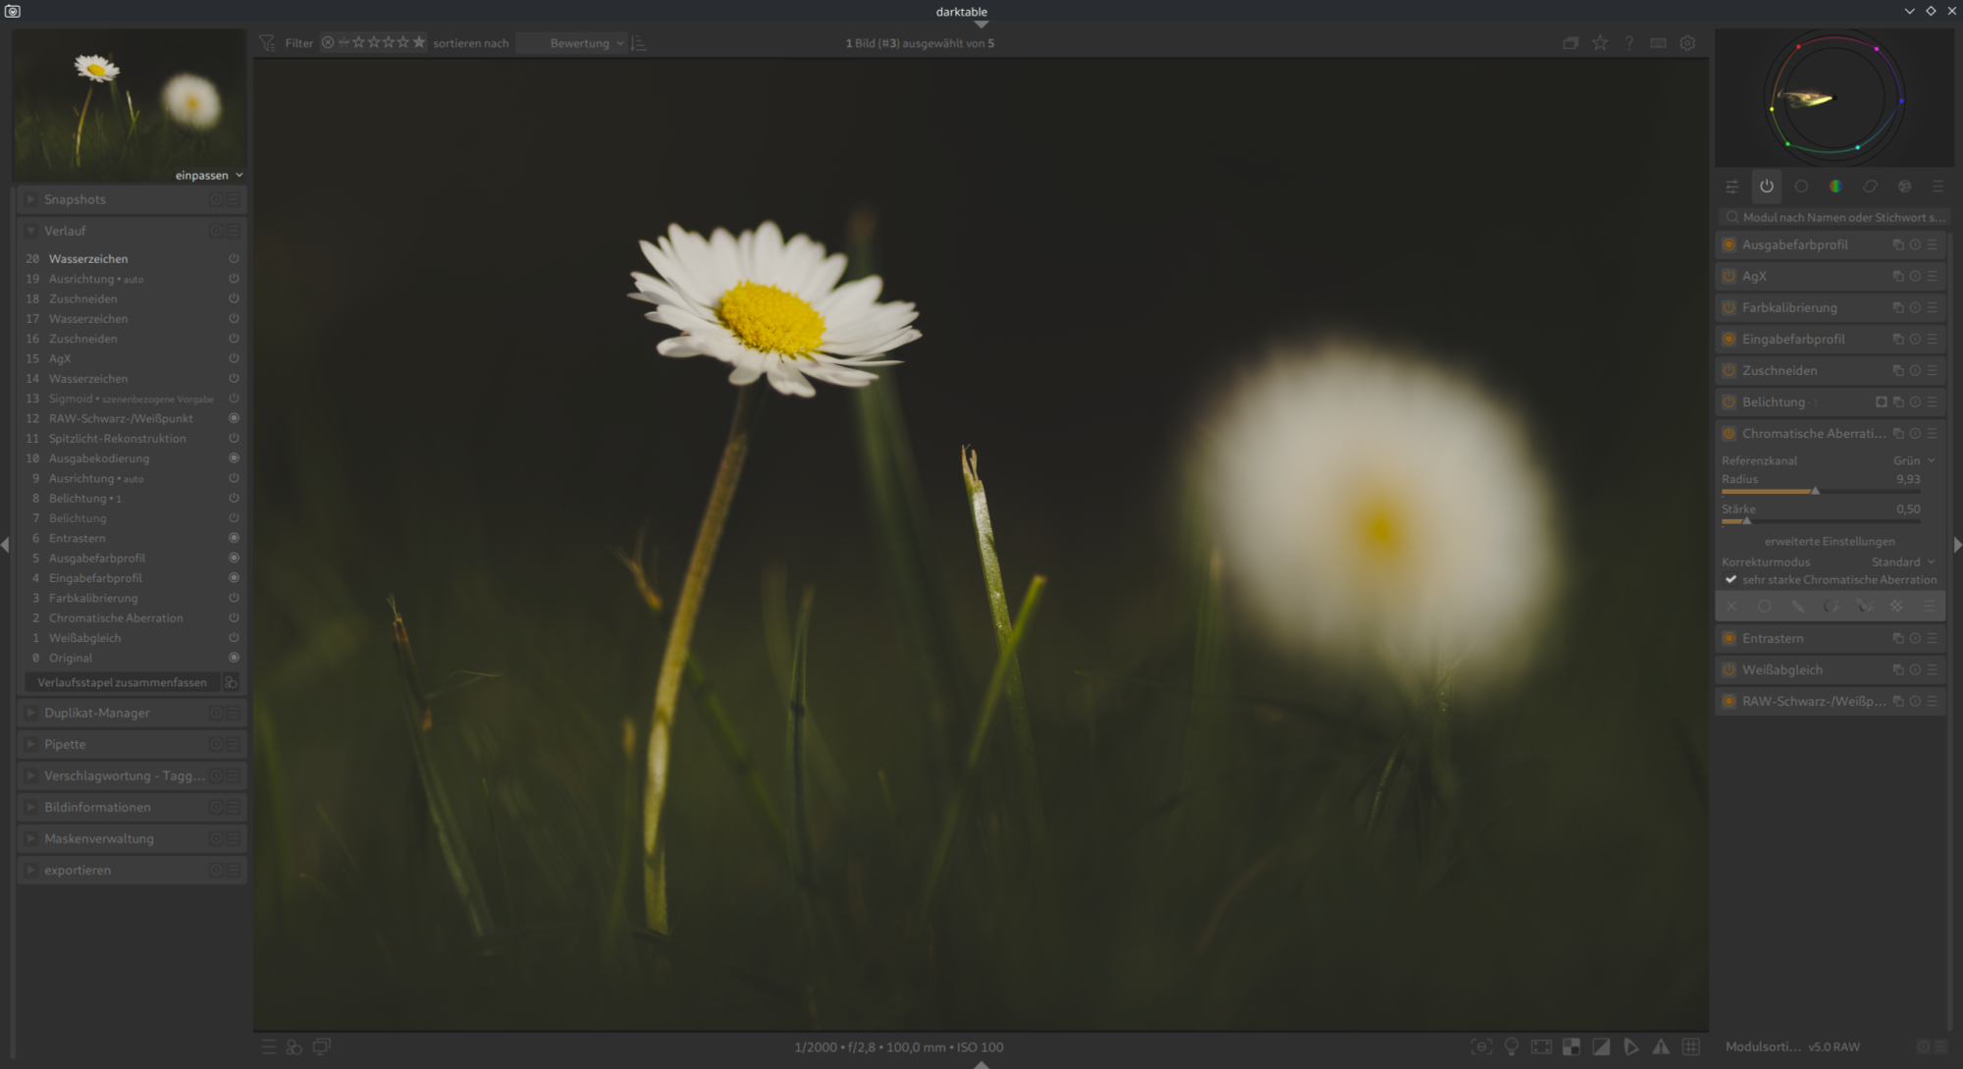1963x1069 pixels.
Task: Expand the Snapshots panel
Action: (x=75, y=199)
